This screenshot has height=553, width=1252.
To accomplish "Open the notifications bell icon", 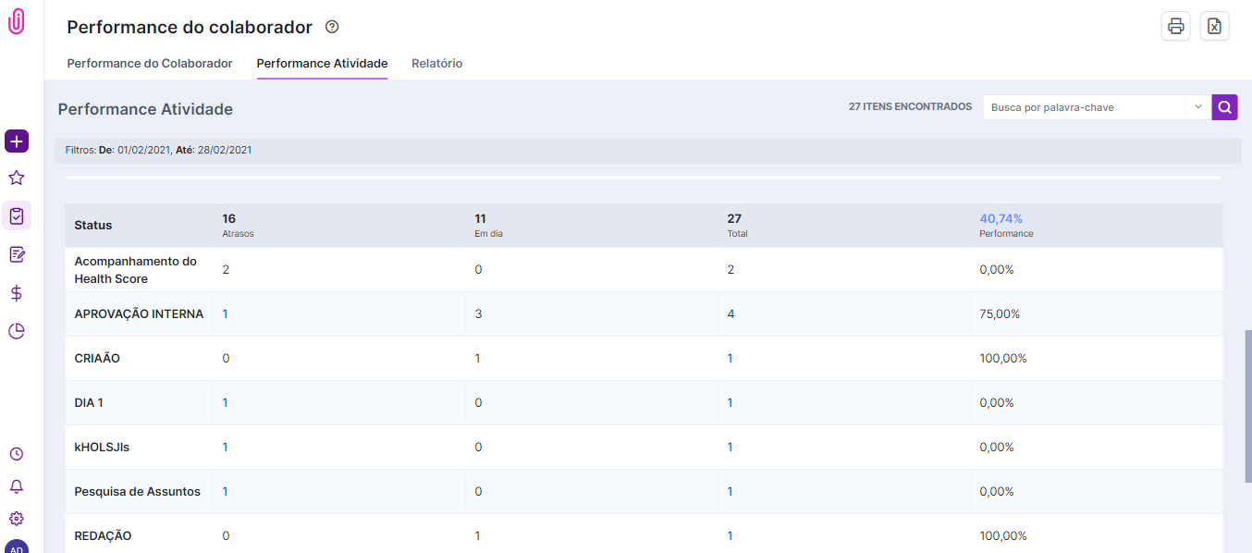I will [17, 486].
